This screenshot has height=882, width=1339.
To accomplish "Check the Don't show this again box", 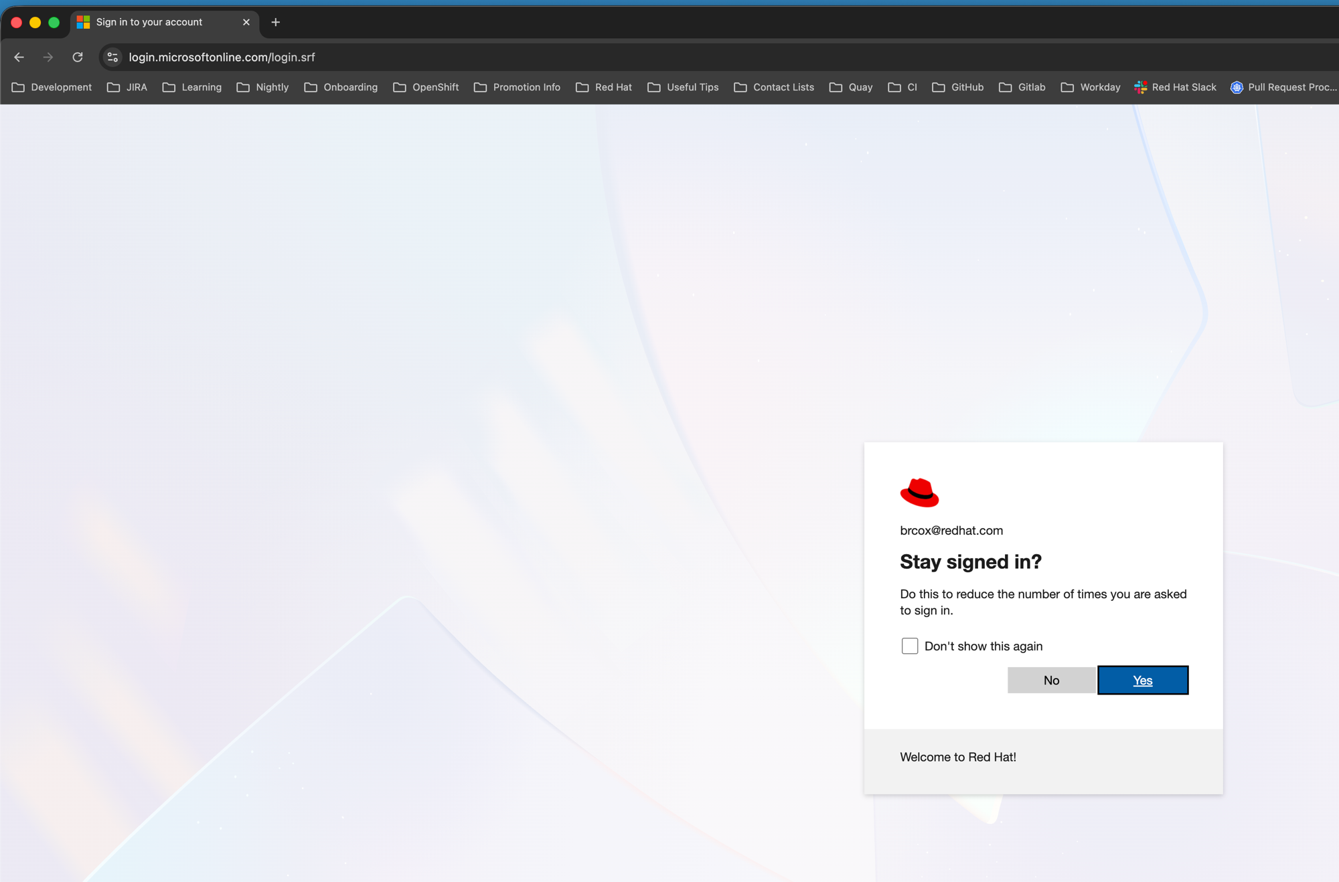I will (x=909, y=646).
